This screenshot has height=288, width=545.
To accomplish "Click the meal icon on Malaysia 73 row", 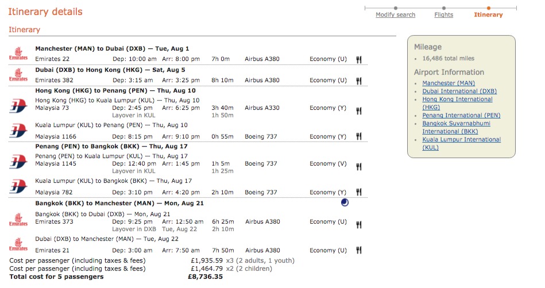I will [359, 111].
